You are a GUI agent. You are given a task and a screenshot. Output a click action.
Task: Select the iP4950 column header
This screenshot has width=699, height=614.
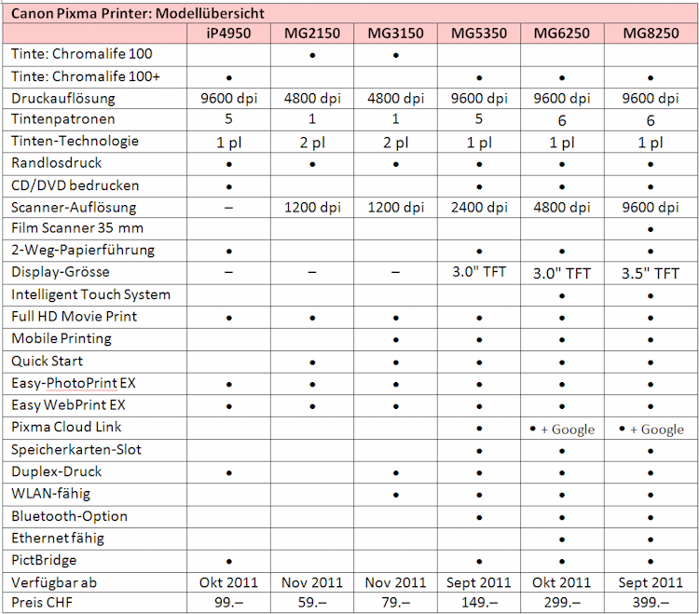[x=228, y=34]
